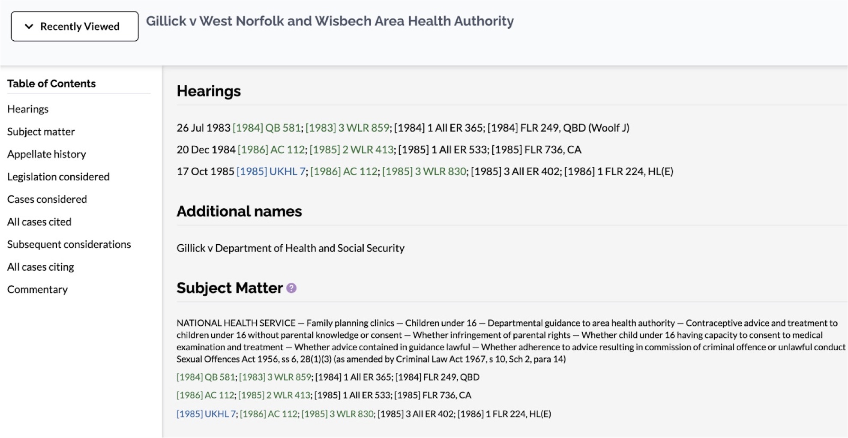Click [1984] QB 581 link under Subject Matter
This screenshot has width=848, height=438.
(x=206, y=377)
